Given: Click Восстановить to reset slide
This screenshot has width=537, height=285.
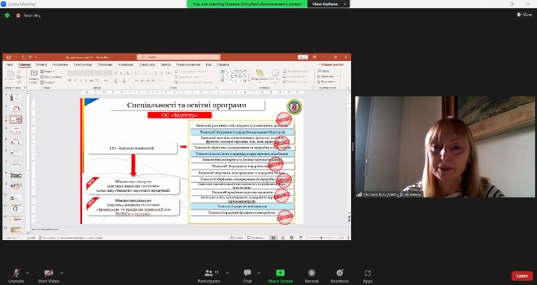Looking at the screenshot, I should [x=51, y=77].
